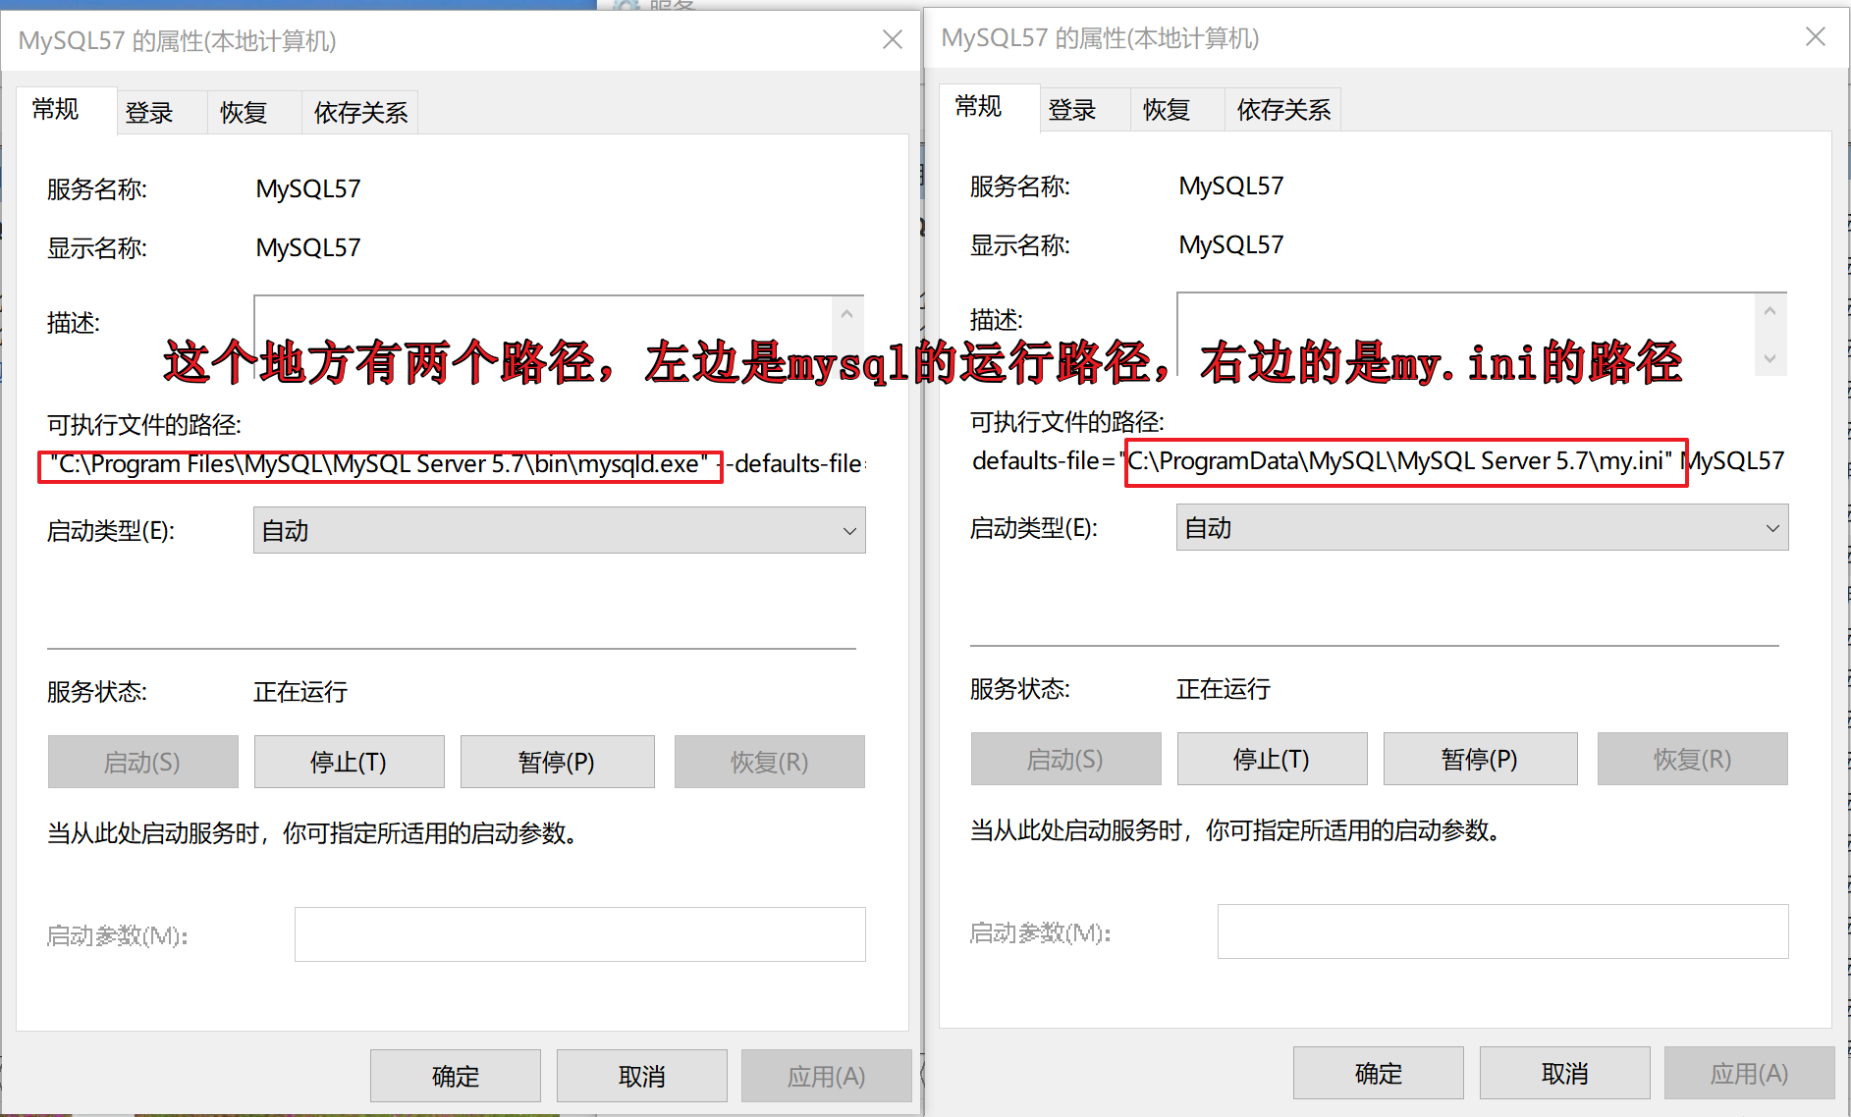Click 显示名称 value MySQL57 in left dialog
This screenshot has width=1851, height=1117.
coord(308,247)
